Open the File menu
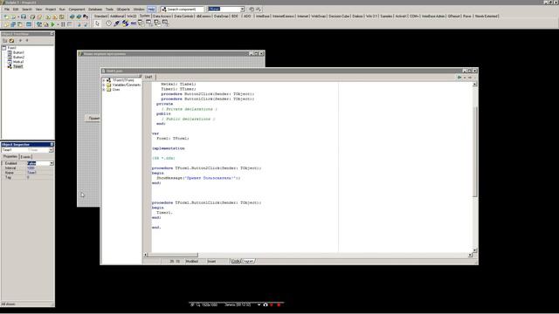The height and width of the screenshot is (314, 559). click(6, 10)
